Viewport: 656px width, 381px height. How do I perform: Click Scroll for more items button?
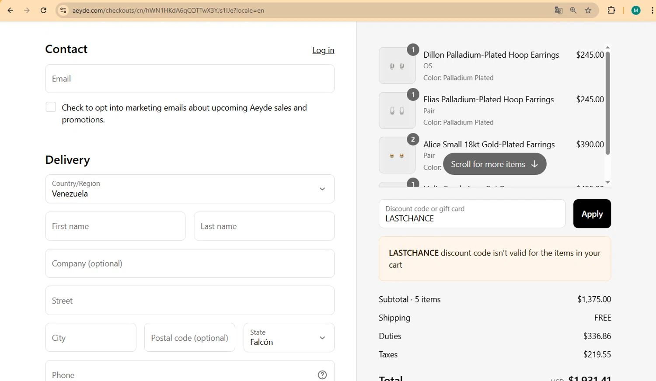pos(495,164)
